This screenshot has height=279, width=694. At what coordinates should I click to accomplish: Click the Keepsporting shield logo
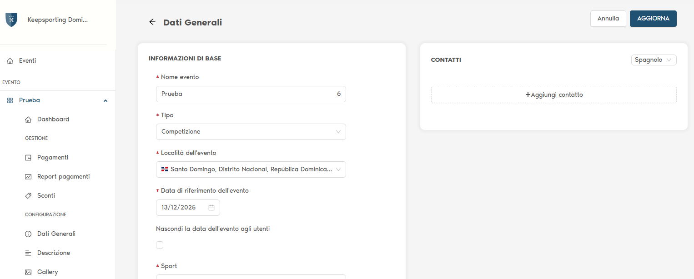(11, 20)
